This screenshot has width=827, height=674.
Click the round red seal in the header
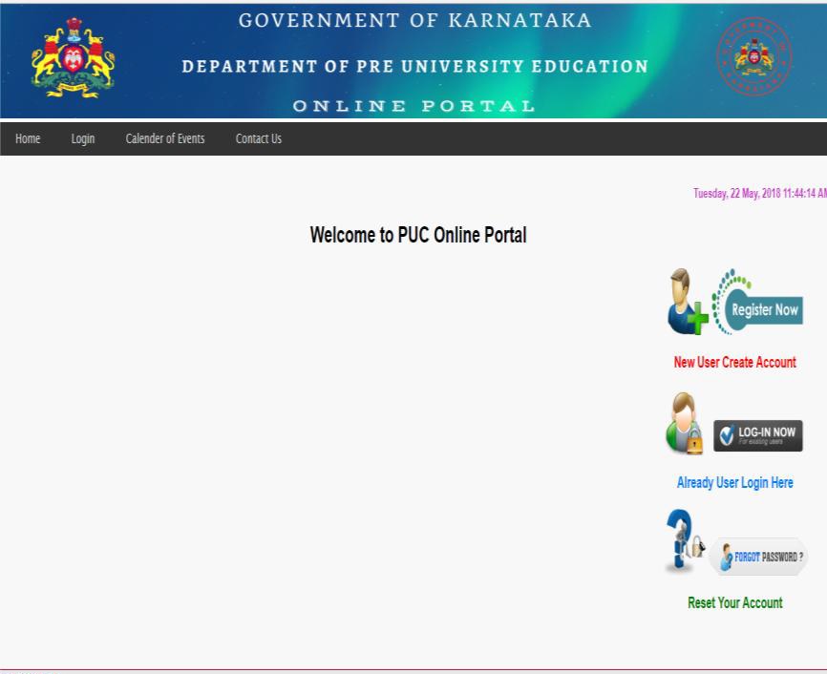click(754, 55)
